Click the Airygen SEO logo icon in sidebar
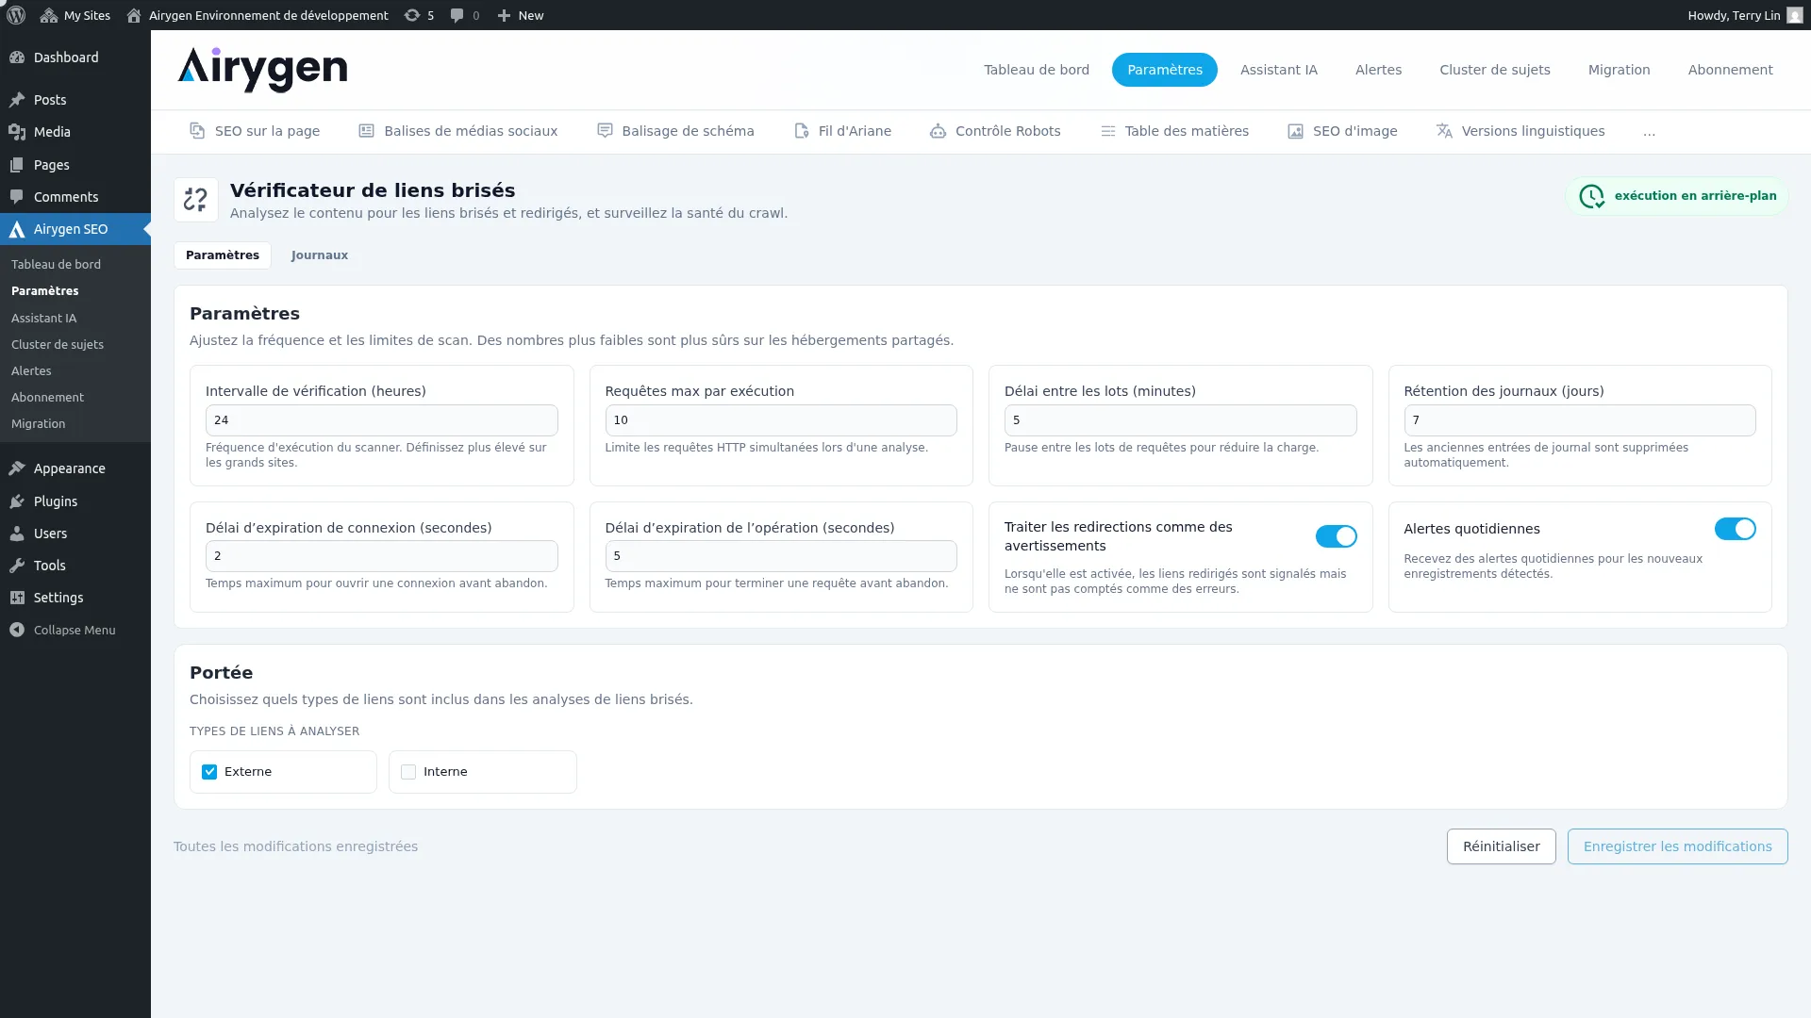 (17, 229)
